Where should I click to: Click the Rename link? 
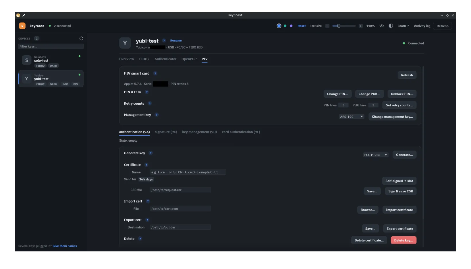click(x=176, y=41)
